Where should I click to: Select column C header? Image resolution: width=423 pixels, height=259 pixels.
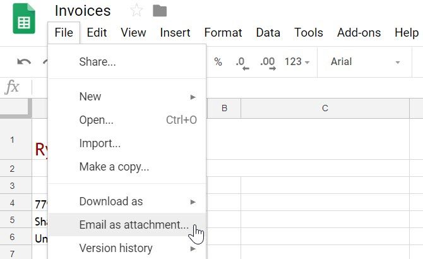pos(325,109)
